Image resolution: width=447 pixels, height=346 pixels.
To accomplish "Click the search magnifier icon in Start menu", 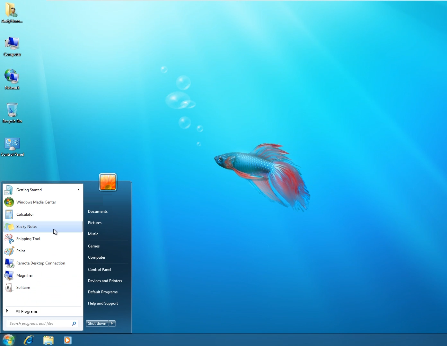I will pyautogui.click(x=74, y=324).
